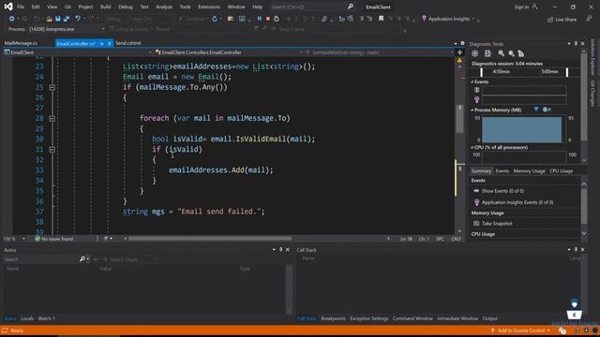Click the Zoom In icon in Diagnostic Tools

[x=501, y=53]
